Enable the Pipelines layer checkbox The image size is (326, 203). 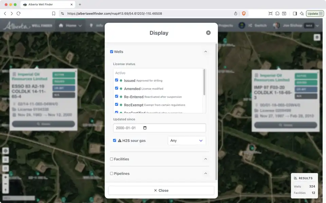[112, 174]
